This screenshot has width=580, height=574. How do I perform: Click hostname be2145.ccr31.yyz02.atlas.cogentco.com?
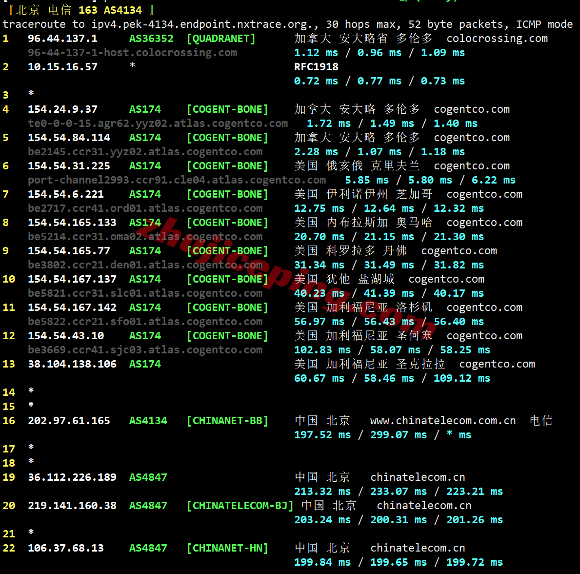pyautogui.click(x=145, y=152)
